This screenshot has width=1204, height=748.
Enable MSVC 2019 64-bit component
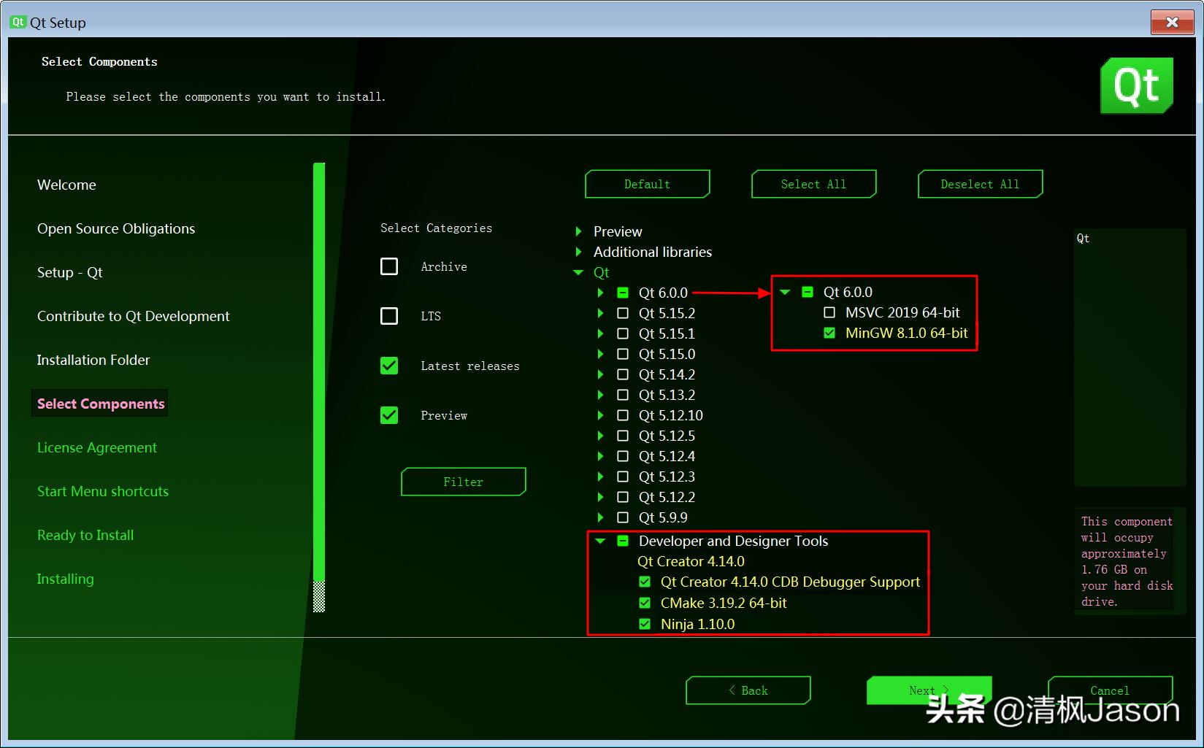pos(829,312)
